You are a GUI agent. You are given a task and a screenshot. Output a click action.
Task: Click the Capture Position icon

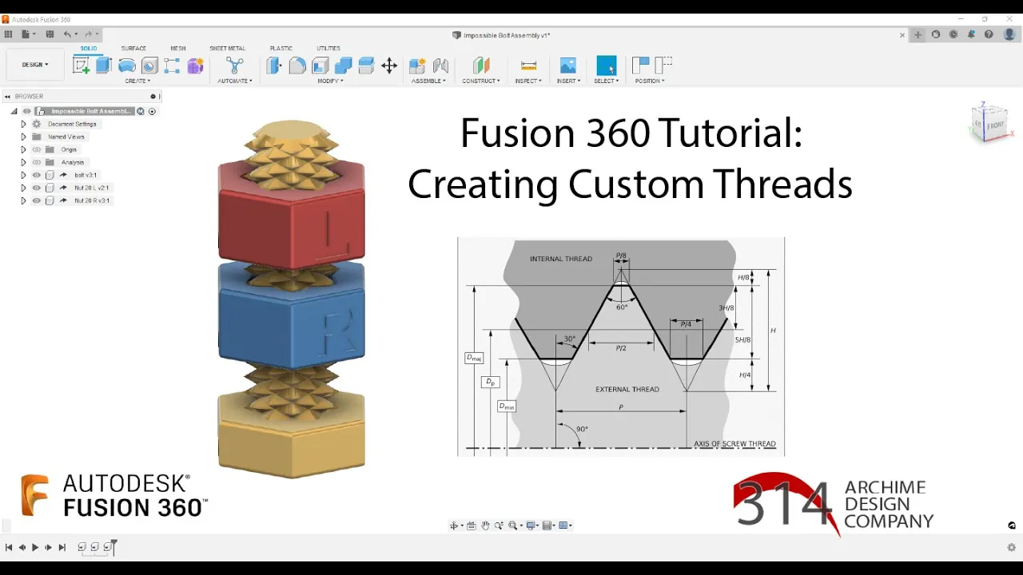pos(641,65)
